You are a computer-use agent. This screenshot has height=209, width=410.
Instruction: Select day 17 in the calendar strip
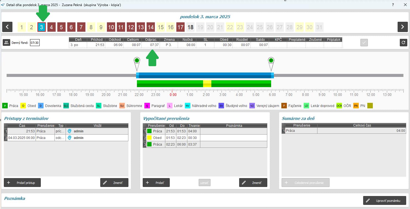tap(180, 27)
